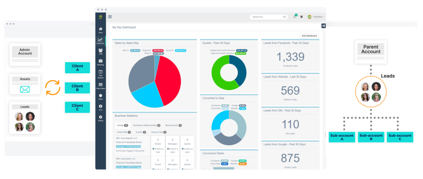Open the settings cogs panel at right edge
The image size is (423, 179).
click(x=324, y=26)
